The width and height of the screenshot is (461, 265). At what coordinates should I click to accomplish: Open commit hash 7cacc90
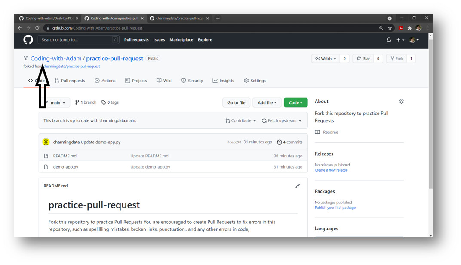234,142
